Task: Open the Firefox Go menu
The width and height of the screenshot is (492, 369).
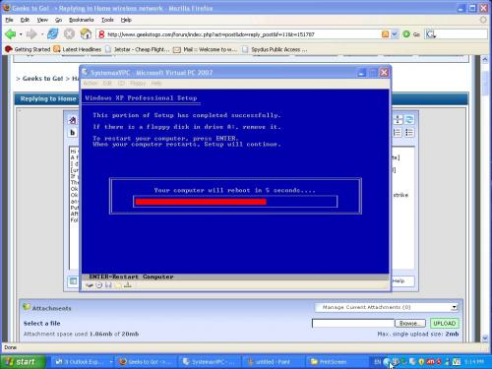Action: pos(58,20)
